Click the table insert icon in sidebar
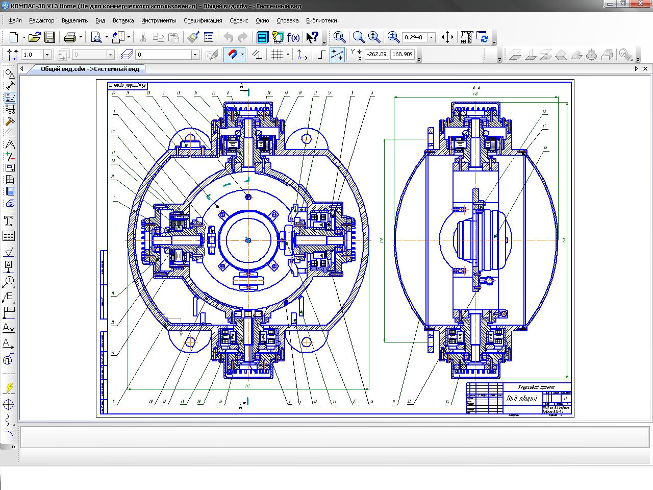The width and height of the screenshot is (653, 490). click(9, 236)
